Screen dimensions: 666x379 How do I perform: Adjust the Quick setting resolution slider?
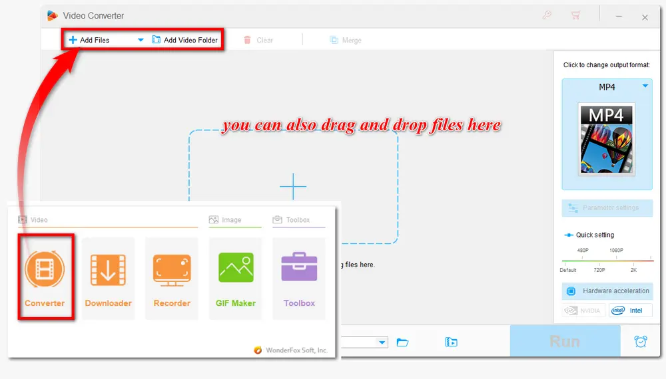coord(607,261)
